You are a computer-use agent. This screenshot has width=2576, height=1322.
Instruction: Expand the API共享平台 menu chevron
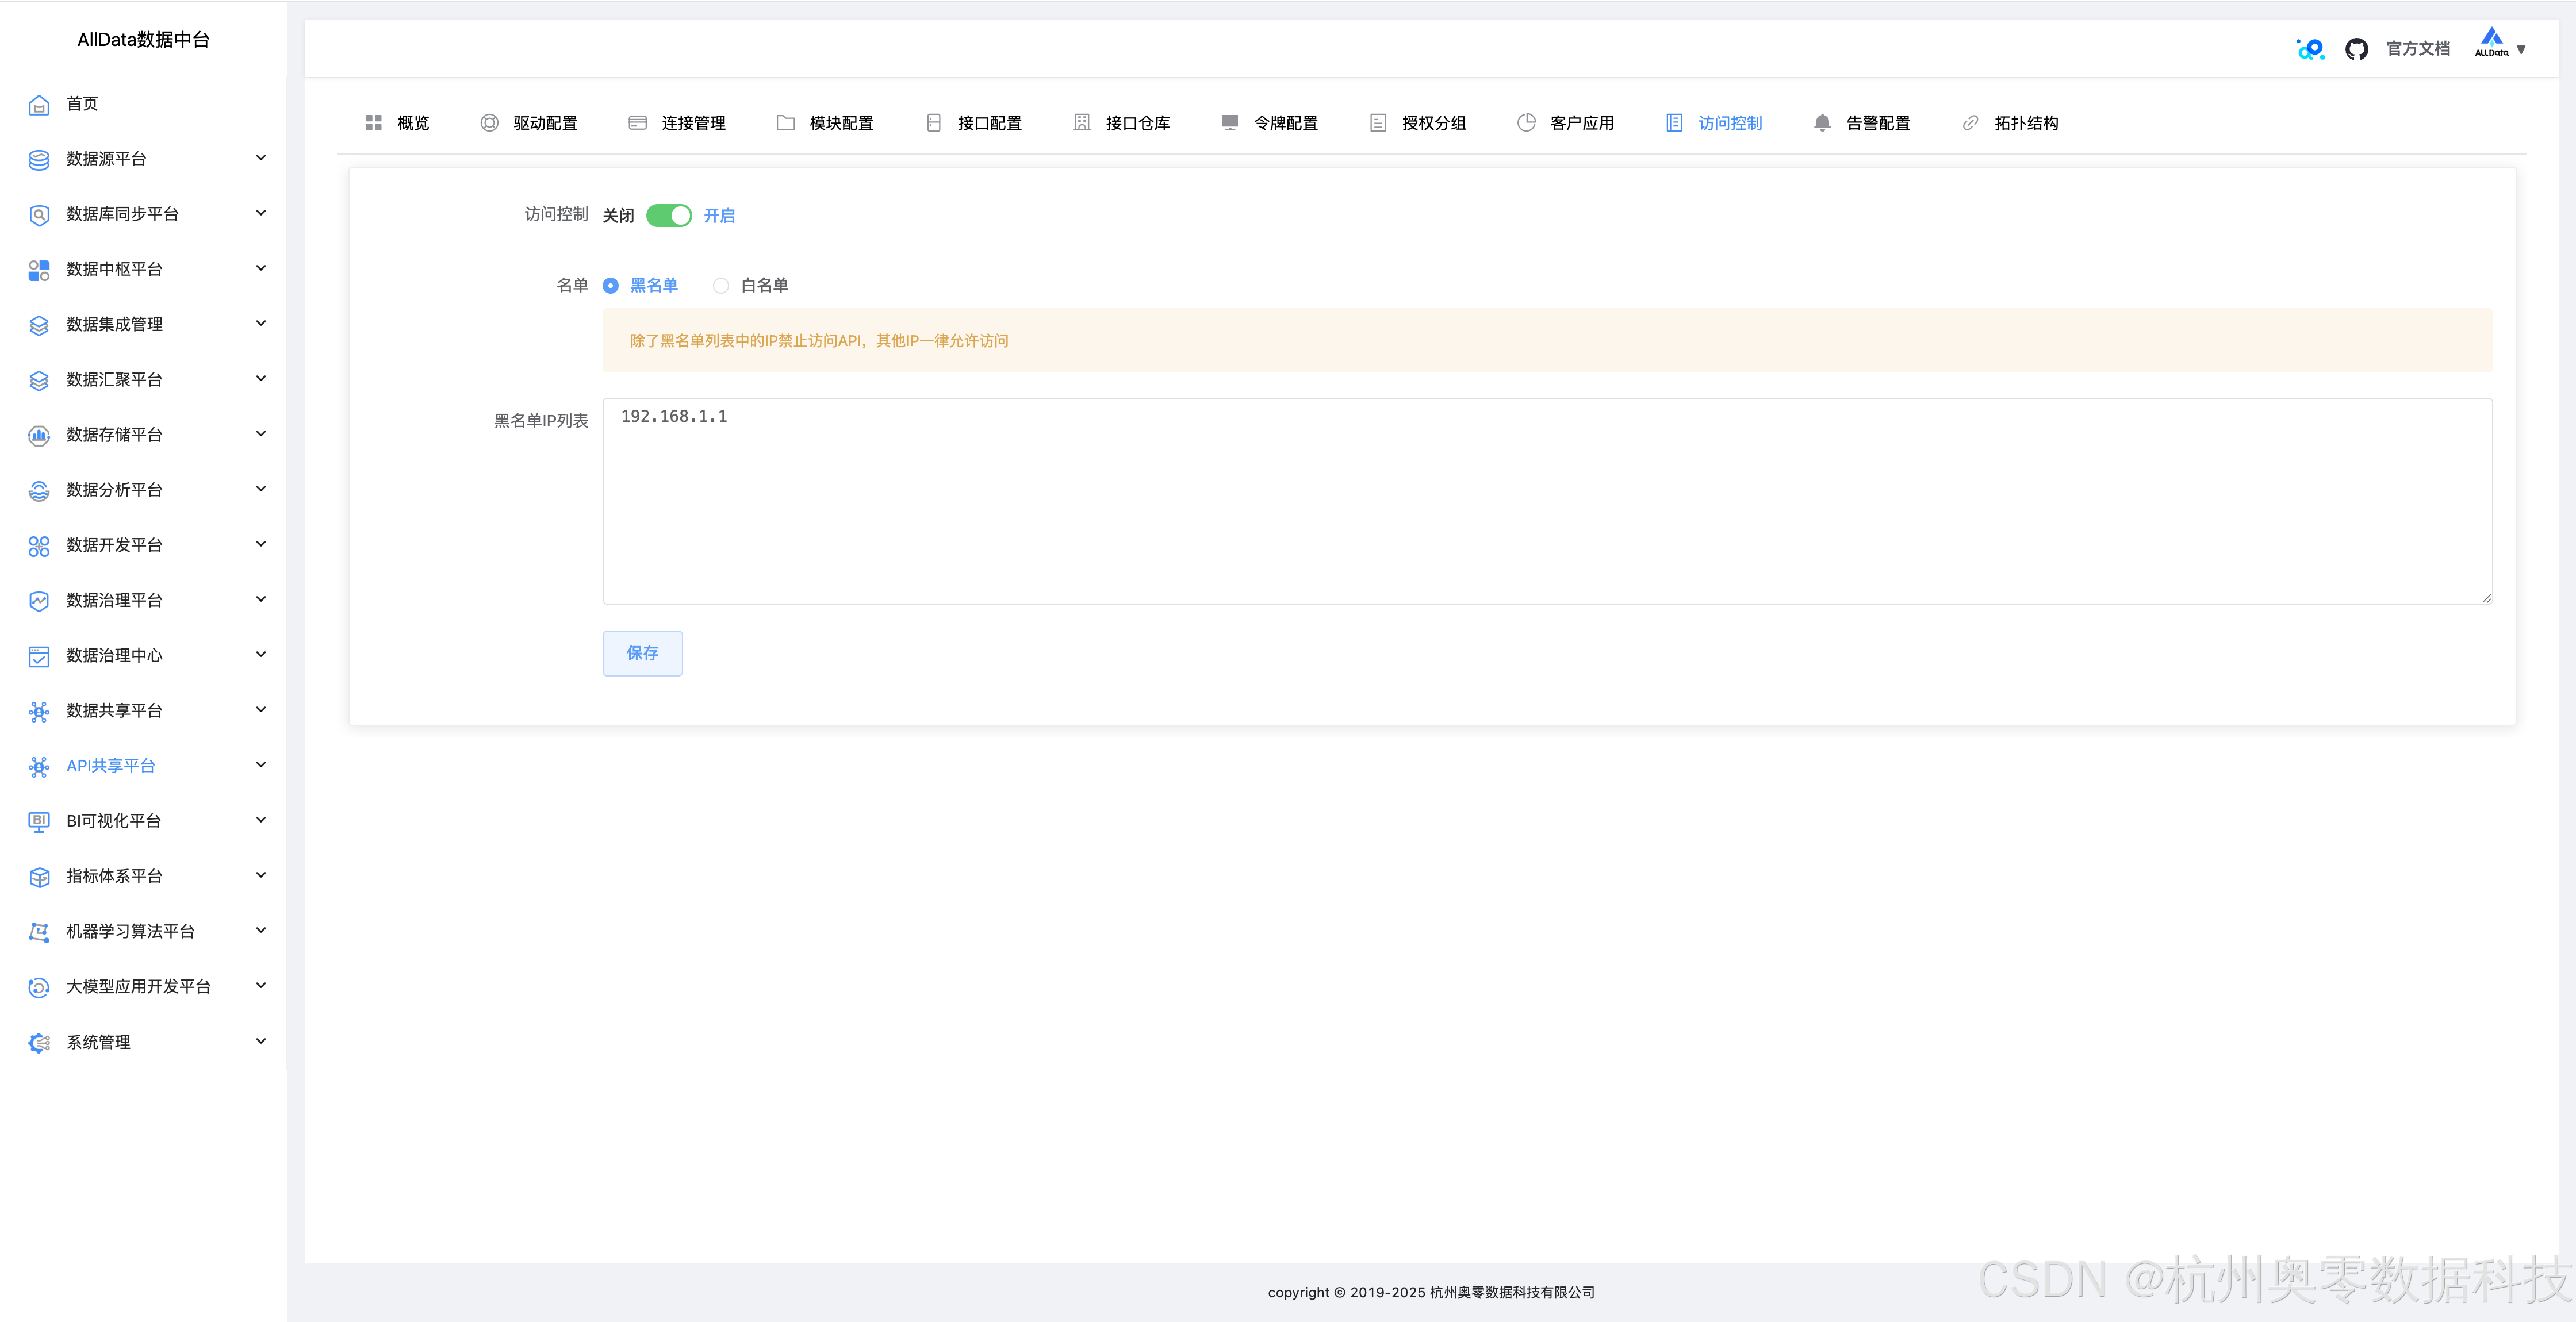click(x=261, y=765)
